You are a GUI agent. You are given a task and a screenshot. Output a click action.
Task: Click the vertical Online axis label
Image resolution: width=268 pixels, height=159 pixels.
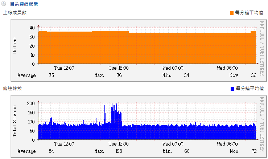pos(15,45)
